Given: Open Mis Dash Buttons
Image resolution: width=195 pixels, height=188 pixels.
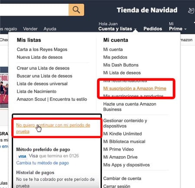Looking at the screenshot, I should pyautogui.click(x=121, y=65).
